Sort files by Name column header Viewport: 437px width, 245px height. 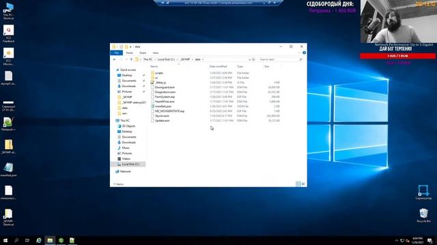154,67
